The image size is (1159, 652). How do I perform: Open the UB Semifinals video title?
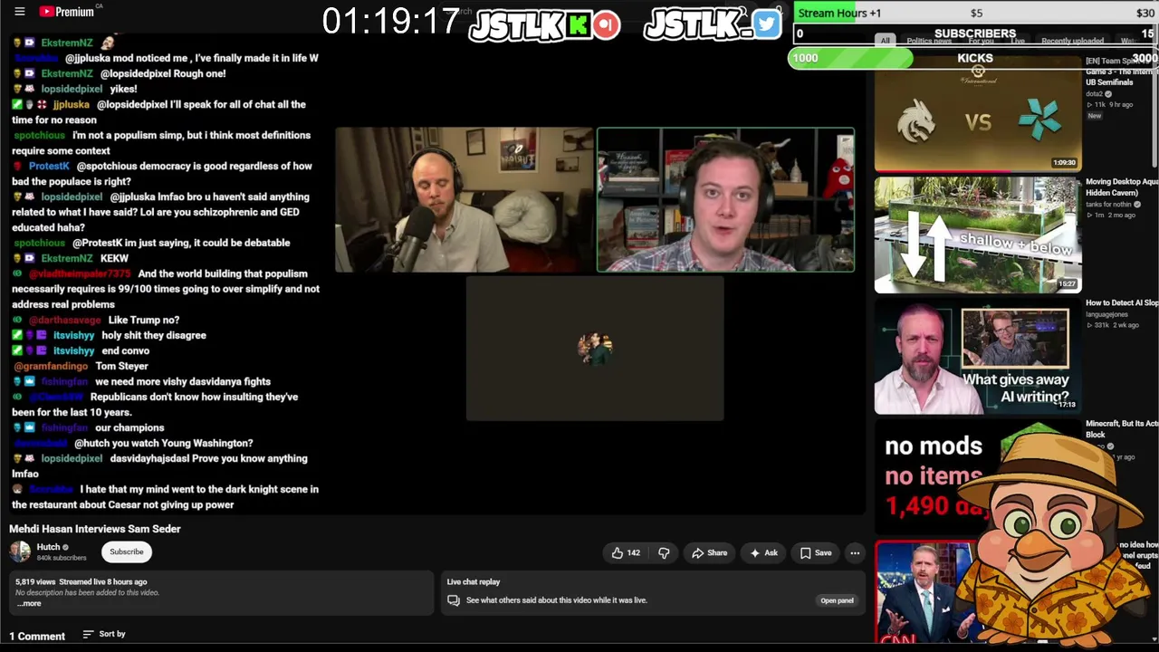click(1122, 71)
